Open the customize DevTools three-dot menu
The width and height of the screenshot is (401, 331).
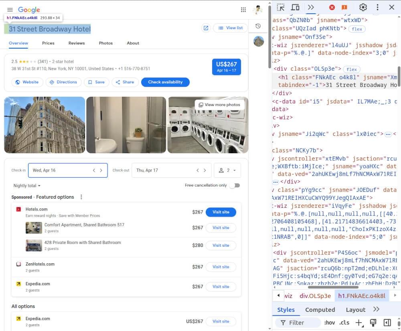tap(377, 7)
